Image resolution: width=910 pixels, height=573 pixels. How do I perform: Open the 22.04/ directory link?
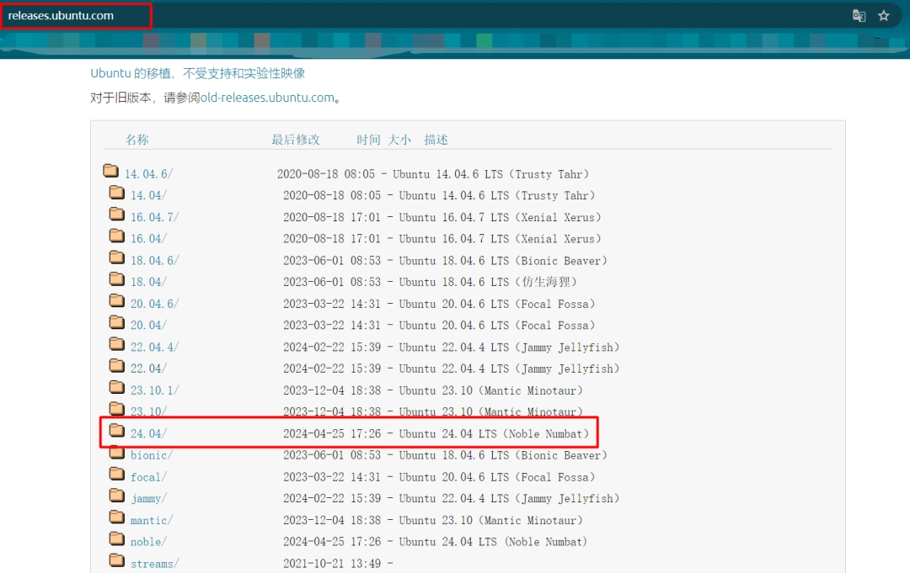click(148, 369)
